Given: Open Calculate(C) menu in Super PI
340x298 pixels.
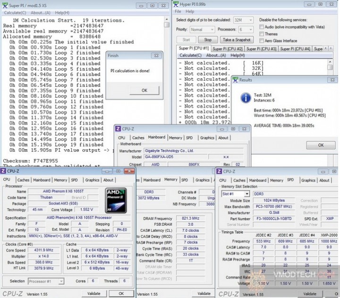Looking at the screenshot, I should 15,13.
